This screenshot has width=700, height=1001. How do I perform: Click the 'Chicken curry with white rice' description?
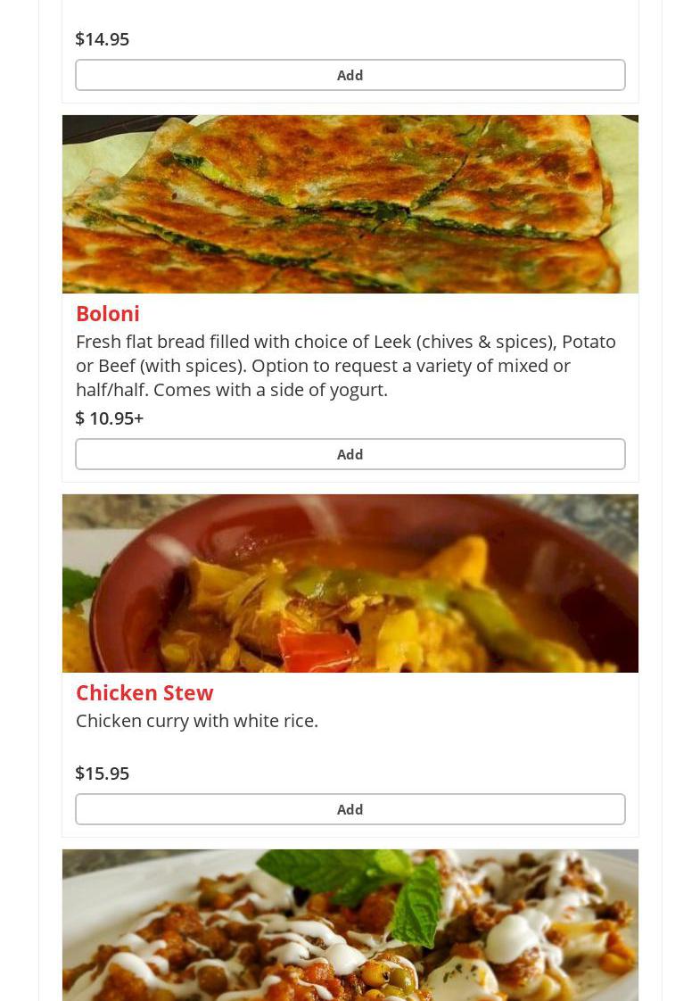coord(197,720)
